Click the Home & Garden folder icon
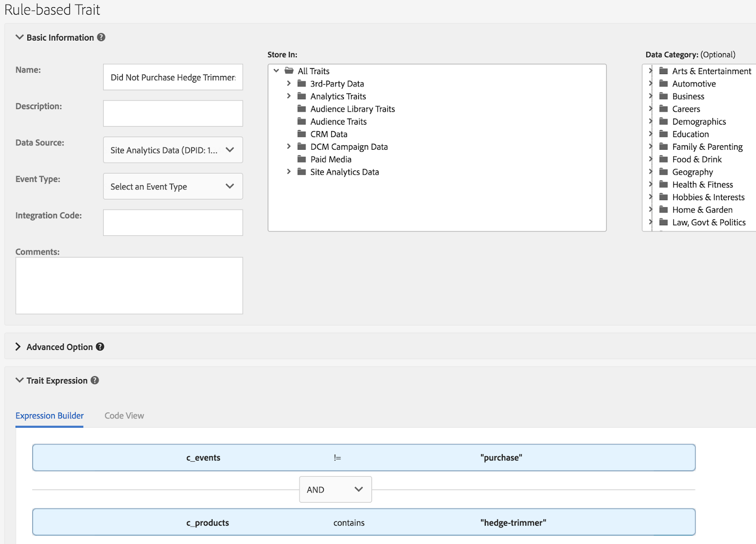 point(663,210)
